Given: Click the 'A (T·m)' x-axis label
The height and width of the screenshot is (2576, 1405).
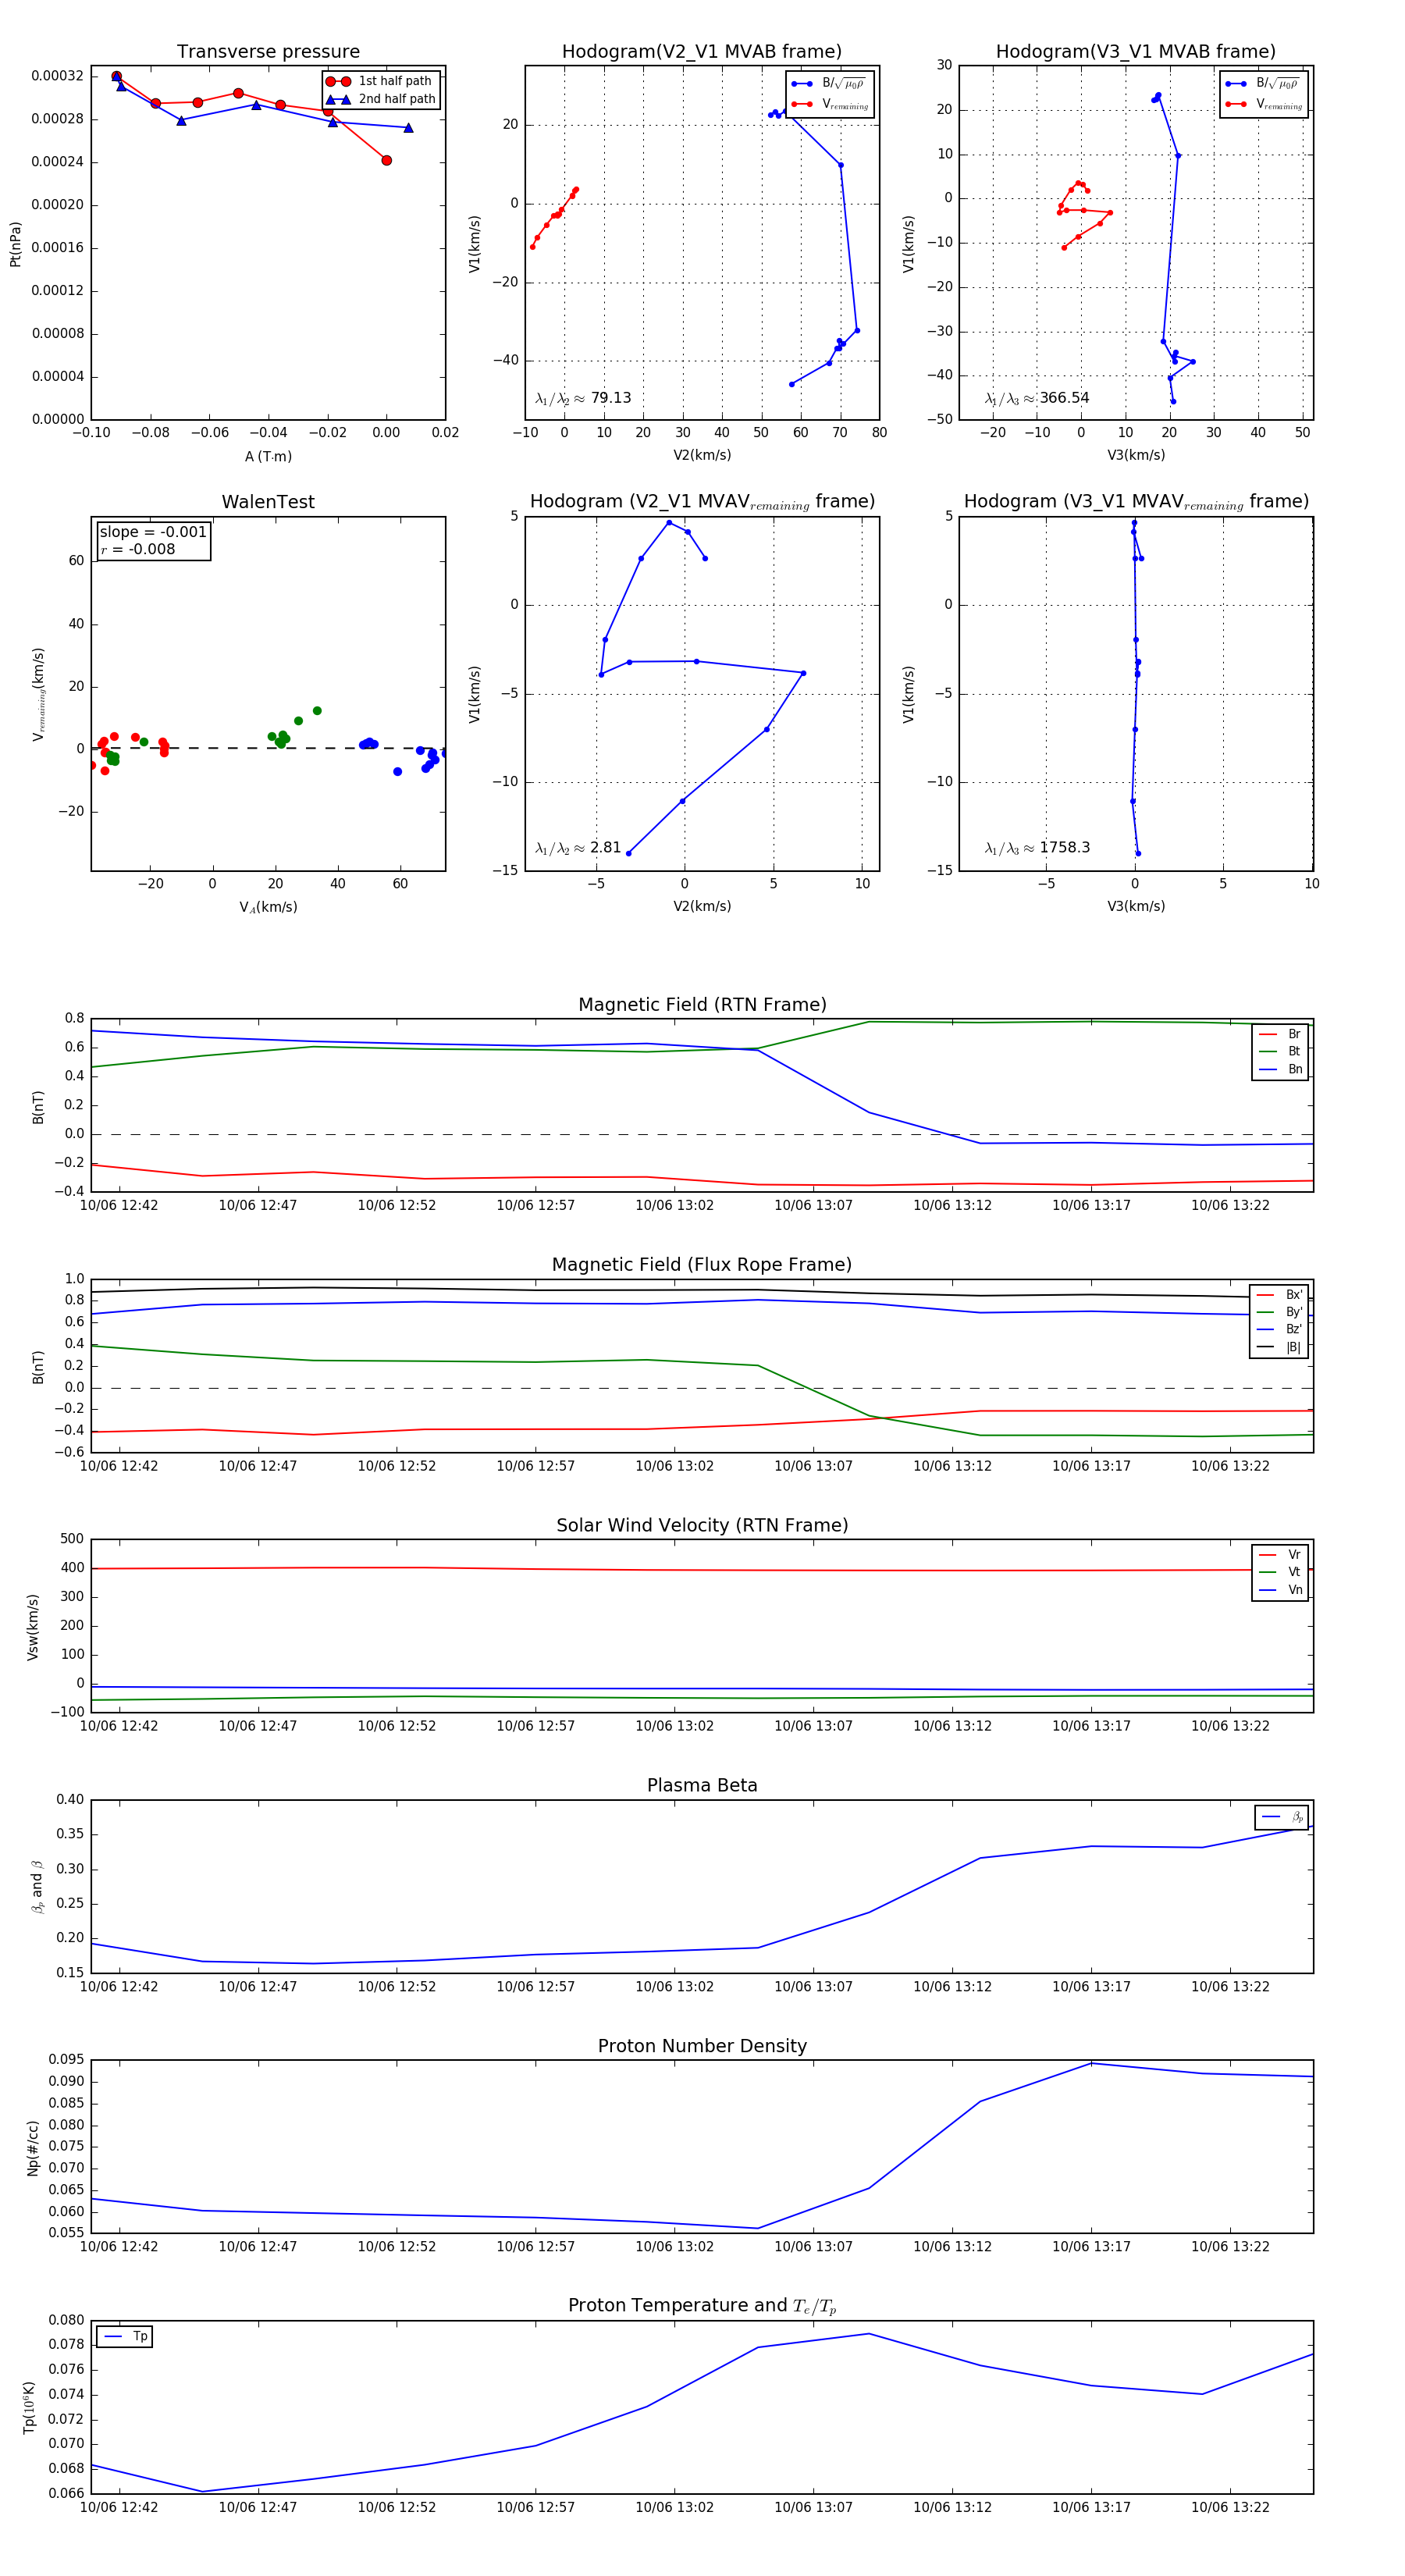Looking at the screenshot, I should (268, 456).
